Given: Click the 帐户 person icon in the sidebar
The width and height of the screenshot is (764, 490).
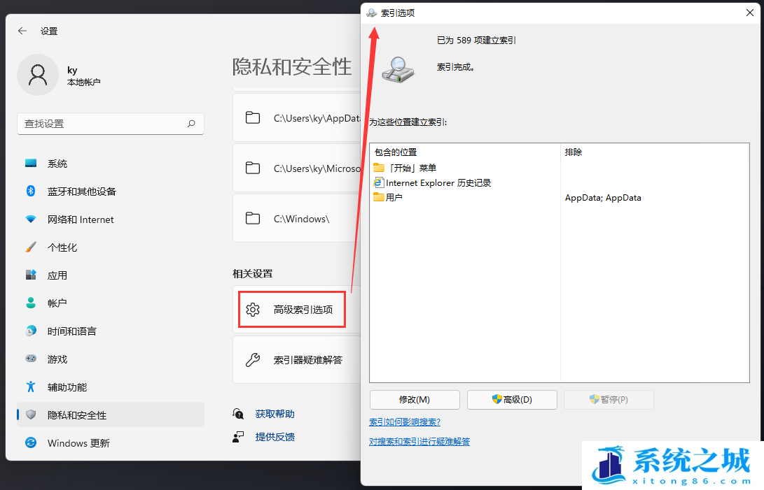Looking at the screenshot, I should 31,303.
